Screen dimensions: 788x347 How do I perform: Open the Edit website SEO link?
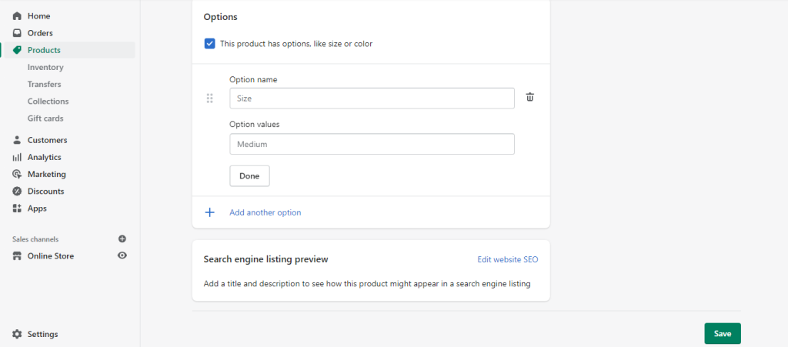pos(508,259)
